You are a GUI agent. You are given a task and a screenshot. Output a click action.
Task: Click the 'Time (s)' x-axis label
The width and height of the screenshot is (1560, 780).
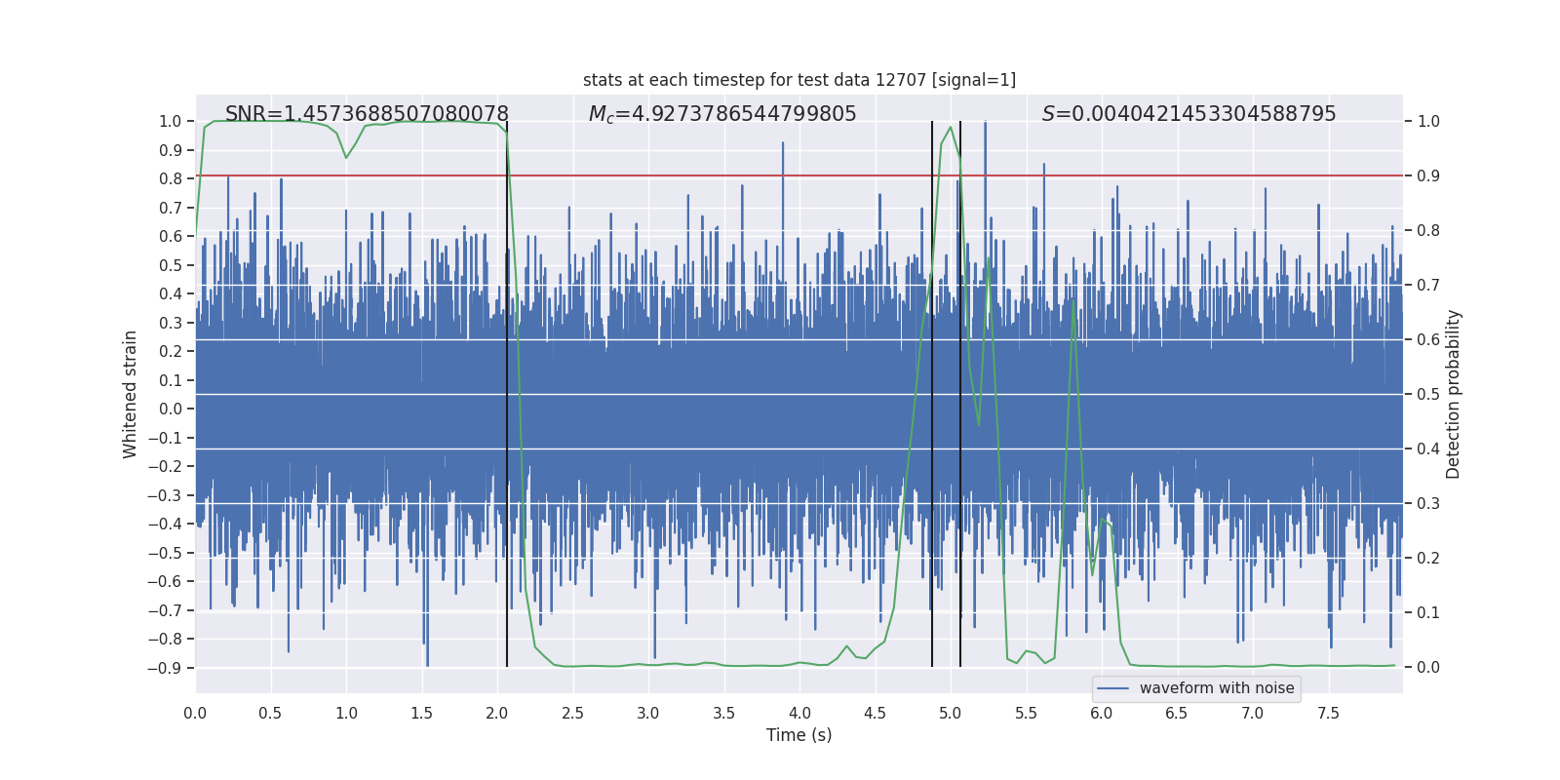pyautogui.click(x=799, y=735)
